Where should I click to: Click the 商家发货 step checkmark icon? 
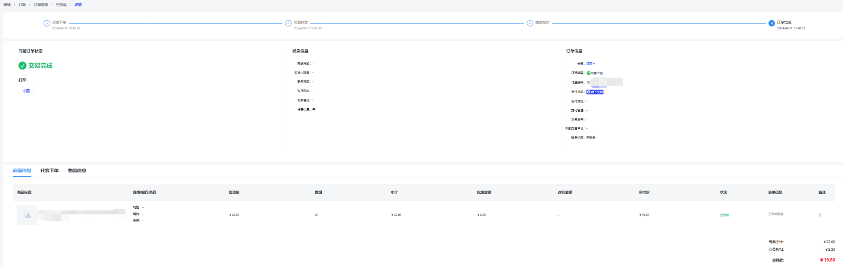pos(530,23)
